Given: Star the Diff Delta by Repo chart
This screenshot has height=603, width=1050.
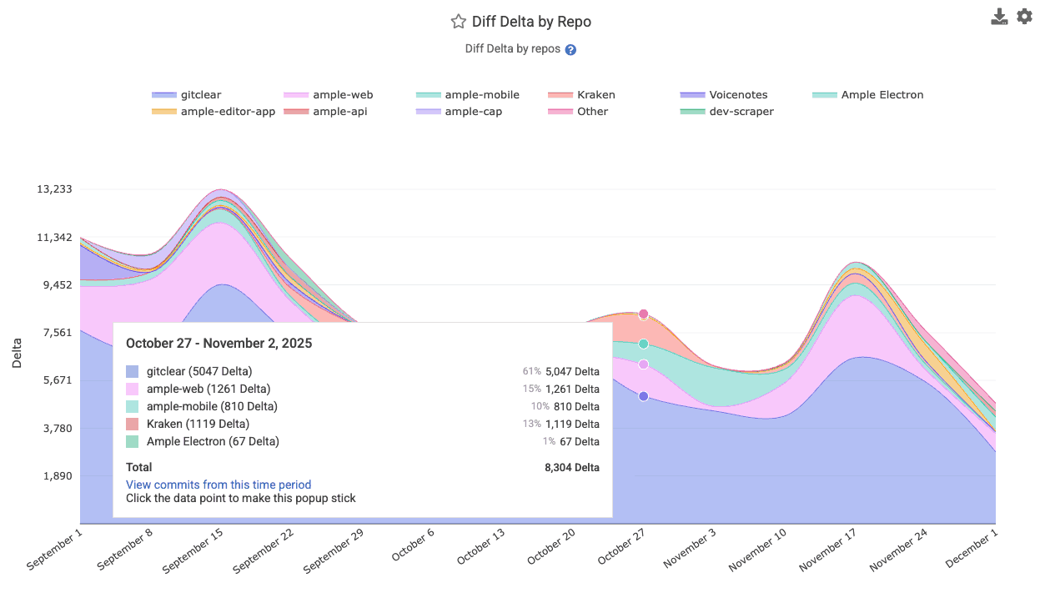Looking at the screenshot, I should (458, 22).
